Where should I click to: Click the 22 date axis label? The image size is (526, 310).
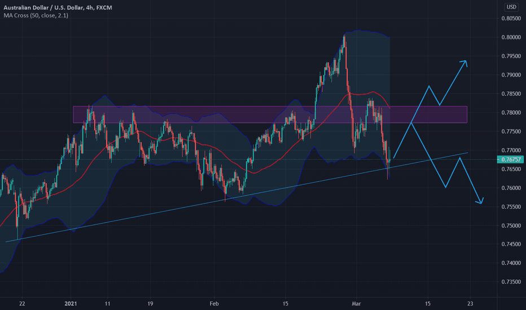click(x=22, y=304)
